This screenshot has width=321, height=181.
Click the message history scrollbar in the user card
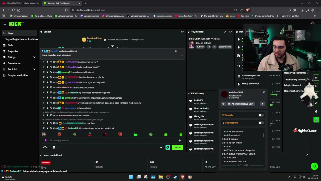click(264, 135)
